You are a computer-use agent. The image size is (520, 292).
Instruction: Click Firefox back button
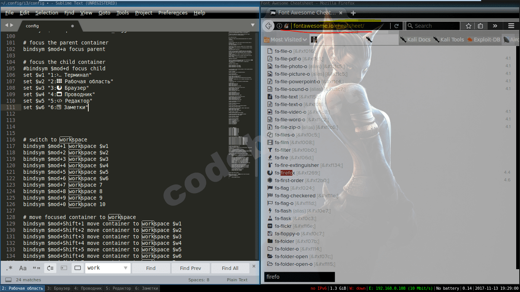click(x=269, y=26)
